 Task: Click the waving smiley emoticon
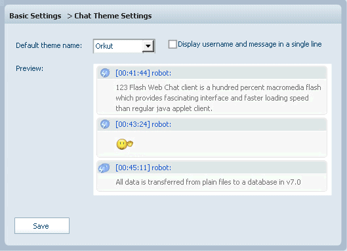point(125,144)
